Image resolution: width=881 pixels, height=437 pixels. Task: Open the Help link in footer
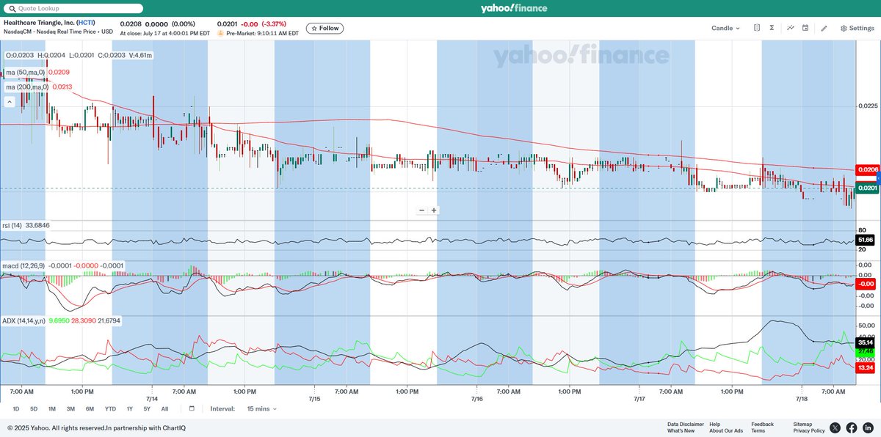point(715,424)
